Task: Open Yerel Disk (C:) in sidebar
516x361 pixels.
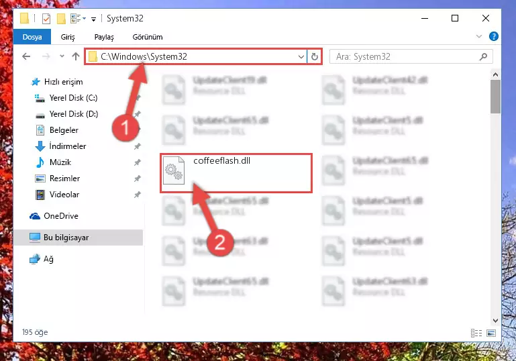Action: tap(73, 98)
